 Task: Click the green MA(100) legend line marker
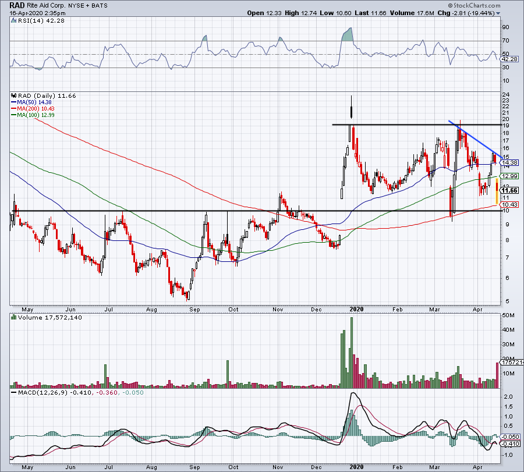coord(14,115)
